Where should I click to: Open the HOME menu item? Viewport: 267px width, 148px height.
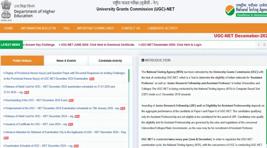9,28
